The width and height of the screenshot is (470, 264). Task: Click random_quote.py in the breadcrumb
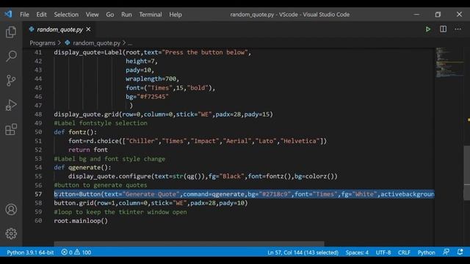pos(96,43)
